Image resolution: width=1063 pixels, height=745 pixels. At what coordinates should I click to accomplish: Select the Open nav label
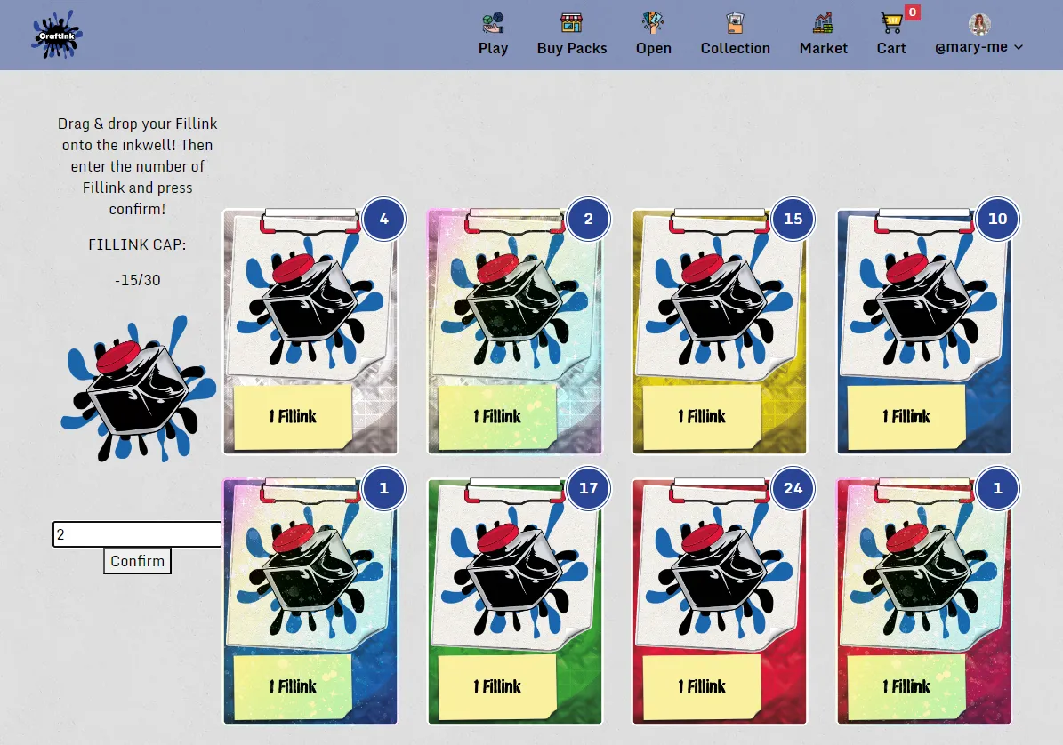(x=654, y=48)
